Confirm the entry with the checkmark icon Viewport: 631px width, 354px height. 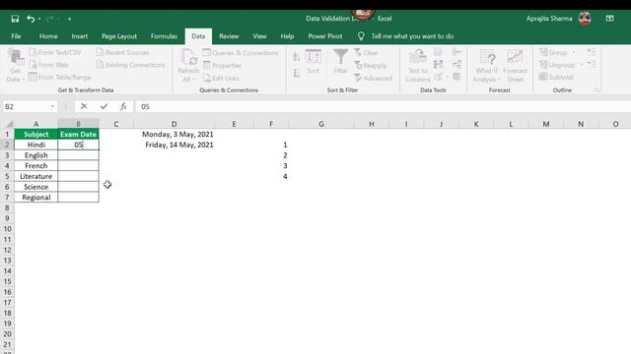(105, 106)
